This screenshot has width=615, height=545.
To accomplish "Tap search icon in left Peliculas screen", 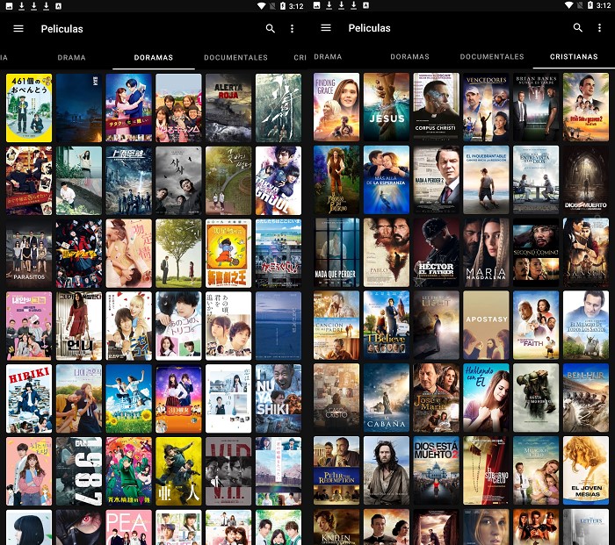I will tap(271, 29).
